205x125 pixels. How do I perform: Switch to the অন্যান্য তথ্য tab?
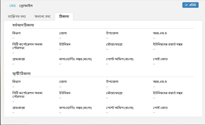point(43,17)
